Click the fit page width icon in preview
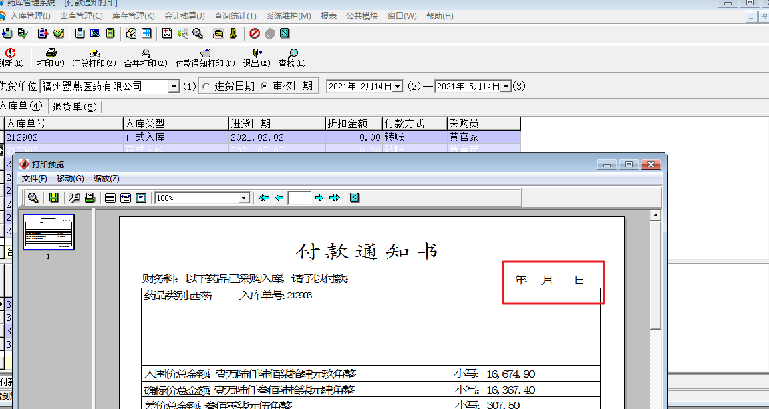This screenshot has width=769, height=409. pos(126,198)
